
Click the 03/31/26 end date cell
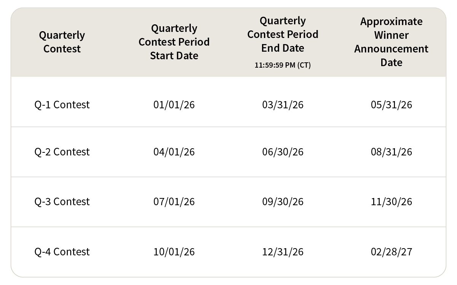point(283,104)
